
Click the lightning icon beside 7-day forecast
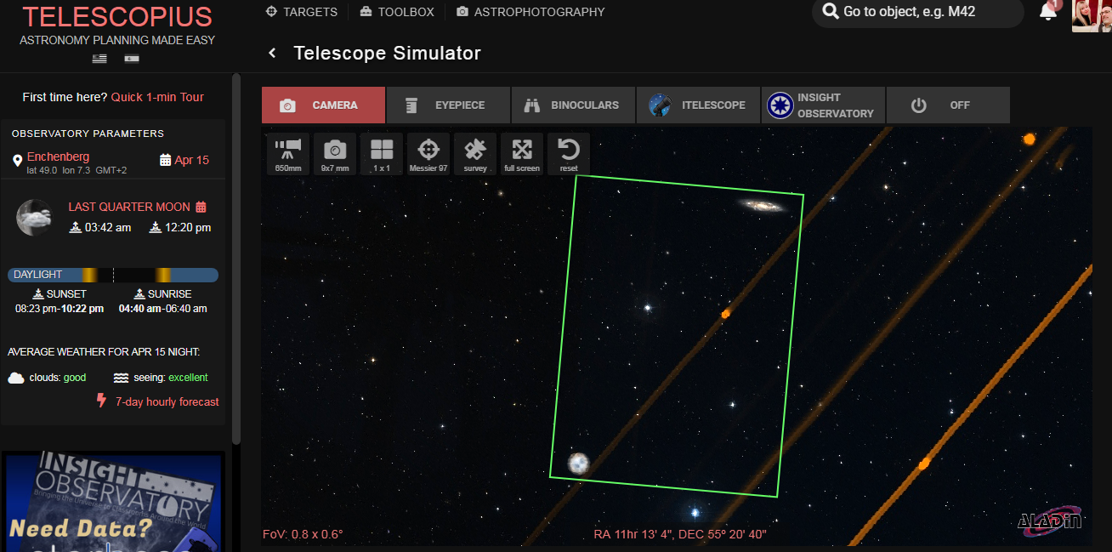102,401
